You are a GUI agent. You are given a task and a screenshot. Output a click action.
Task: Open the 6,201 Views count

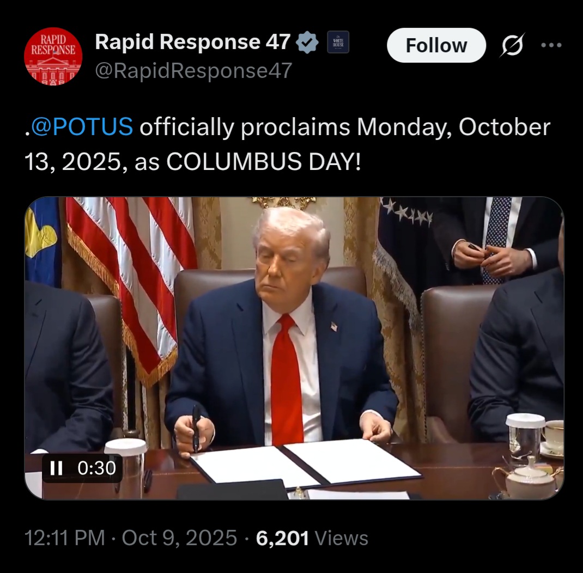(x=312, y=538)
